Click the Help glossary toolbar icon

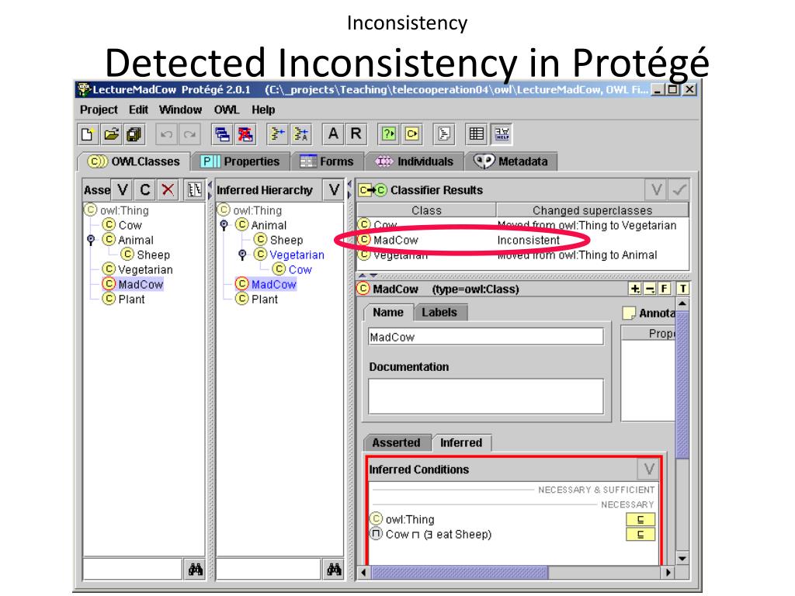coord(502,134)
